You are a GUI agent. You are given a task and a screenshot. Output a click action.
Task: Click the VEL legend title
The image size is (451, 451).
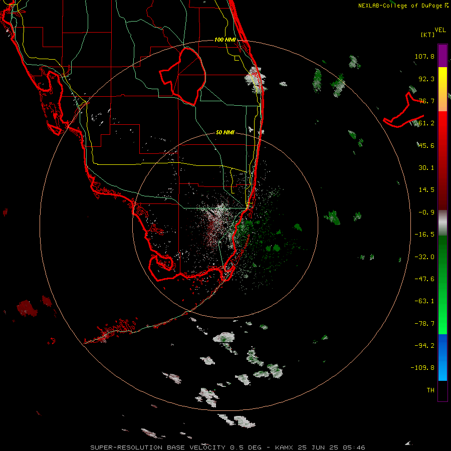(440, 30)
